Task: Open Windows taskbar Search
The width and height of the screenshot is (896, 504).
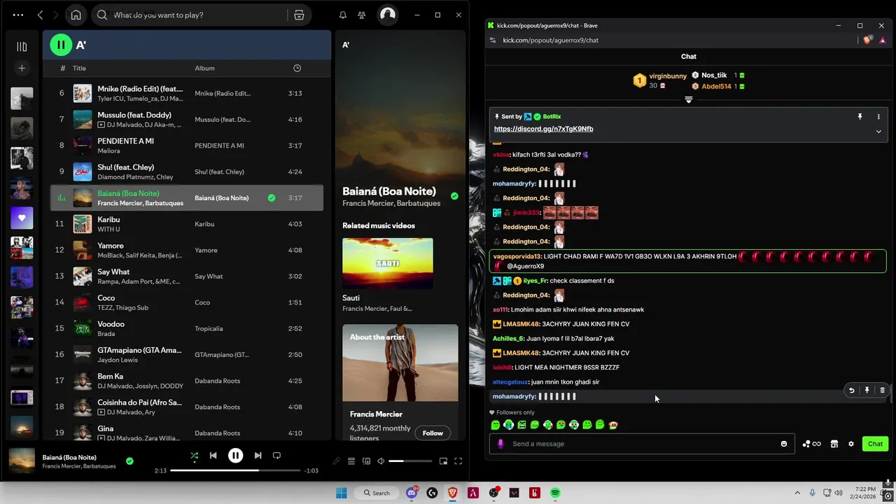Action: point(377,493)
